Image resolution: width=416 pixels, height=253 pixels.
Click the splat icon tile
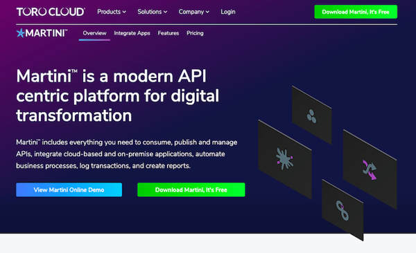[285, 159]
